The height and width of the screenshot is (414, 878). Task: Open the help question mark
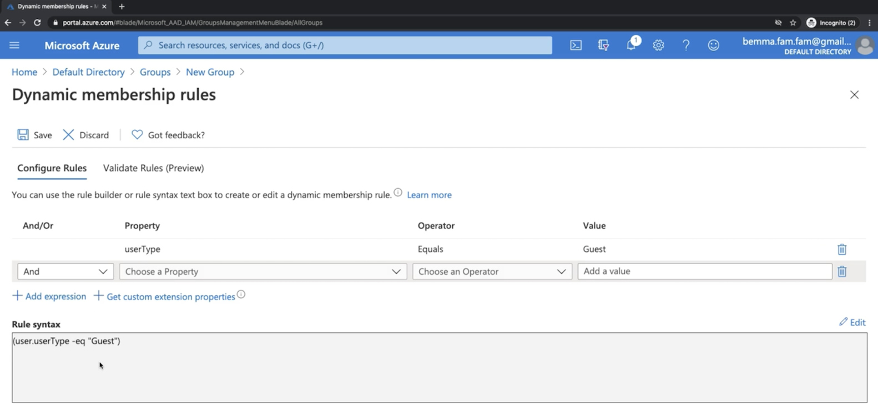(x=686, y=46)
